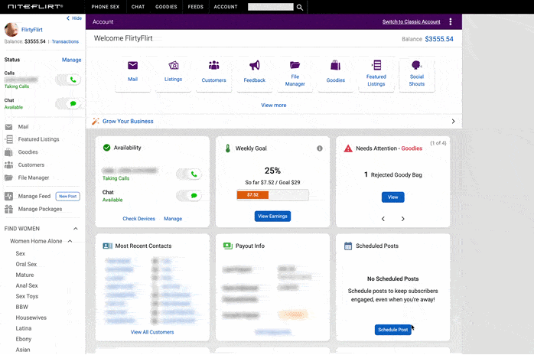Click the Availability green checkmark icon
Viewport: 534px width, 355px height.
click(x=106, y=148)
